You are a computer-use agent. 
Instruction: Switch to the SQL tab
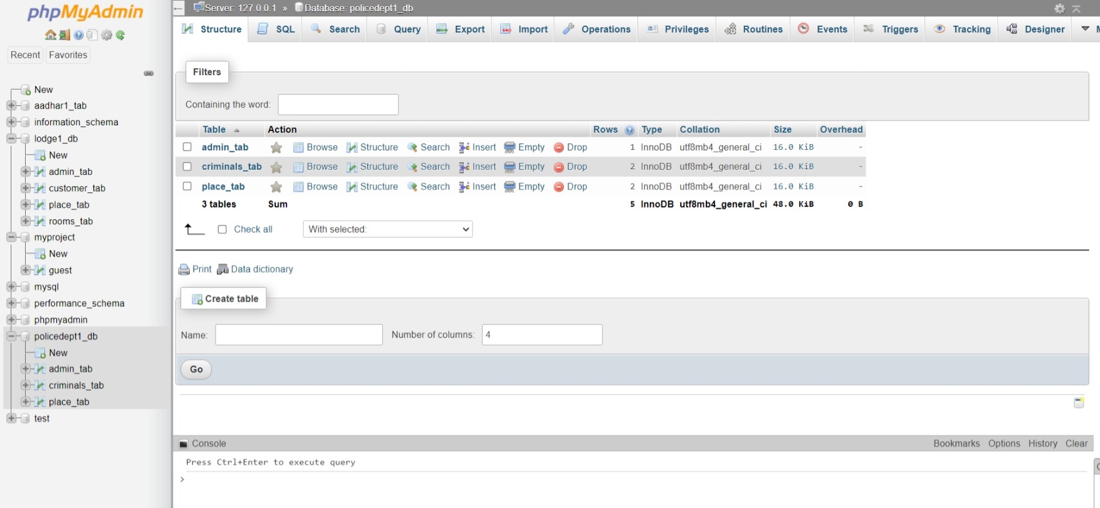pos(276,29)
